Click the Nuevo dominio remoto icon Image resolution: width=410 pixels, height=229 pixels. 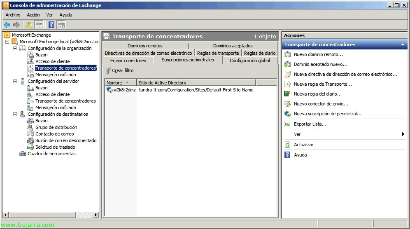[287, 54]
